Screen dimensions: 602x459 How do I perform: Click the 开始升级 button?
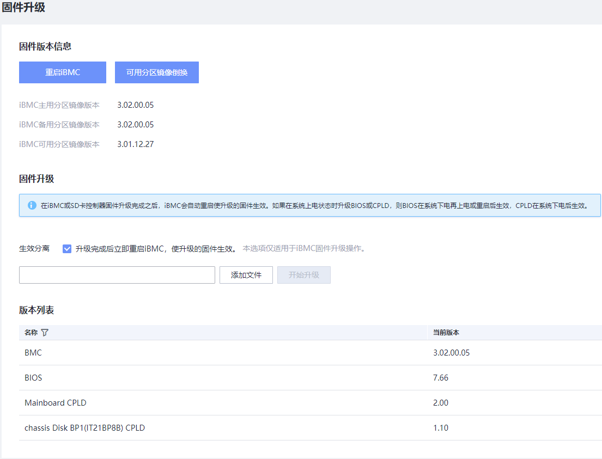pos(303,275)
